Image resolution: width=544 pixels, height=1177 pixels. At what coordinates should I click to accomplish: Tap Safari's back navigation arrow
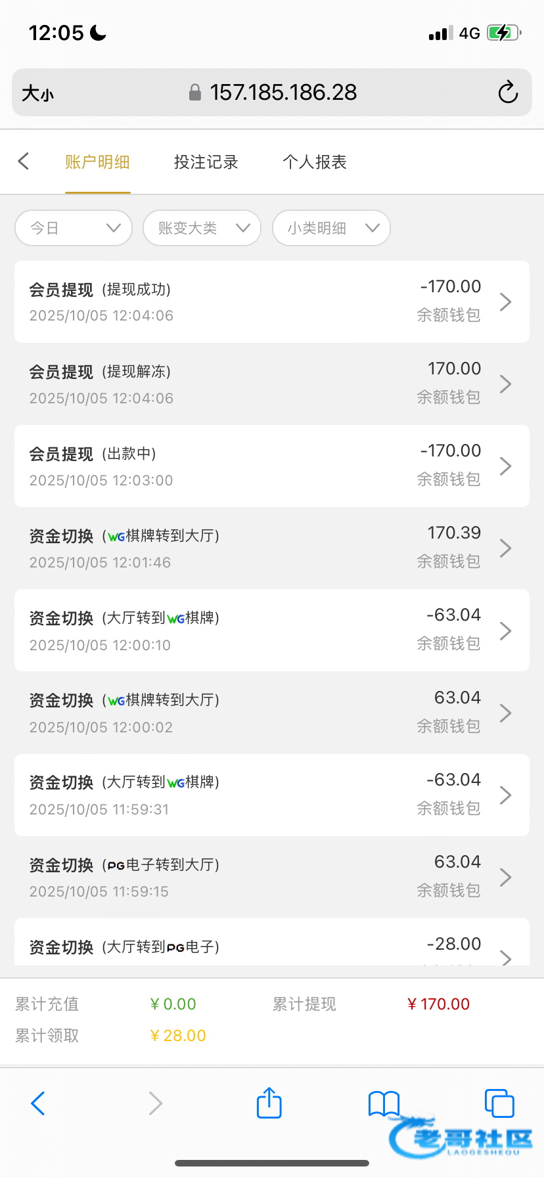(x=38, y=1103)
